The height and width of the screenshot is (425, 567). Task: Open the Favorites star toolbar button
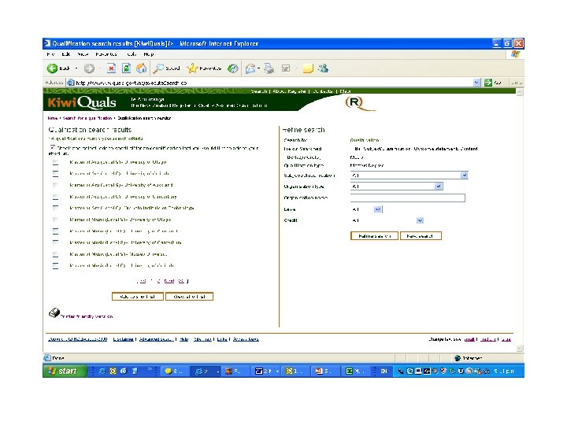(x=204, y=68)
